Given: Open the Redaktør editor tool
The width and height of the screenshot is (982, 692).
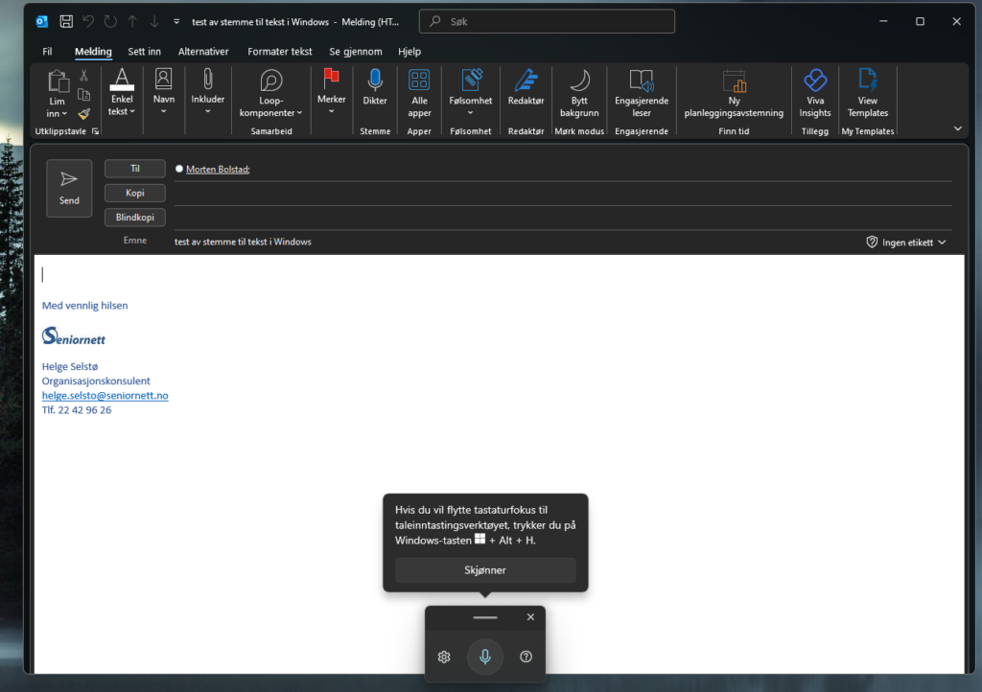Looking at the screenshot, I should (x=526, y=81).
